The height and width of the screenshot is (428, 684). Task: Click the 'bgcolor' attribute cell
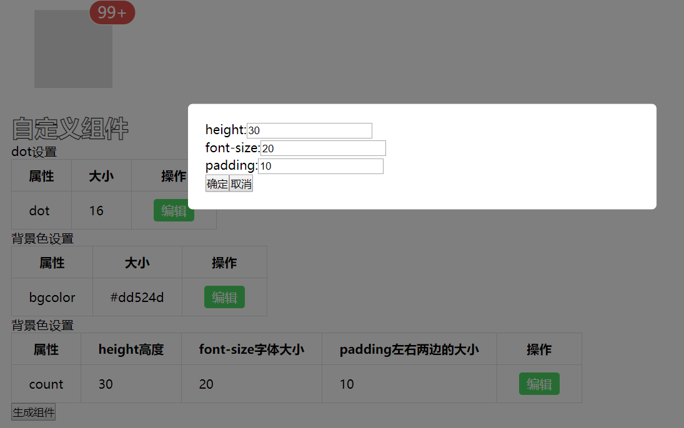coord(52,297)
